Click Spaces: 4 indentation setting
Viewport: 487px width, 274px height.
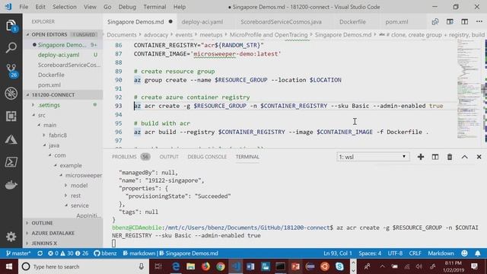tap(370, 253)
